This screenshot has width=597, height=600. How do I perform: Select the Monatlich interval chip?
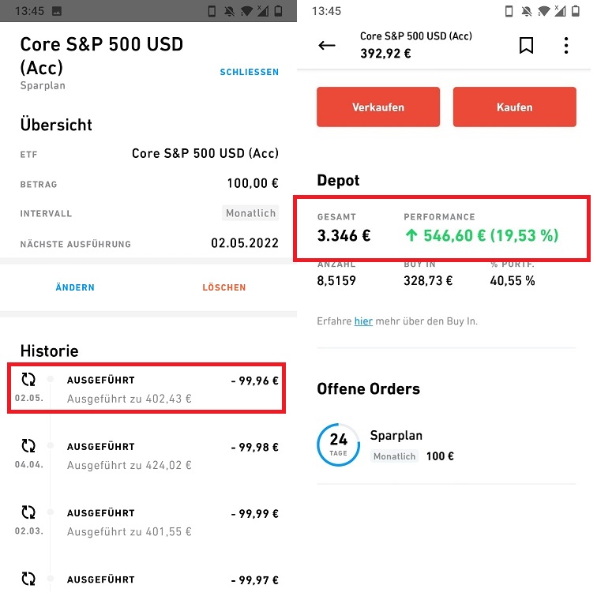(x=250, y=213)
